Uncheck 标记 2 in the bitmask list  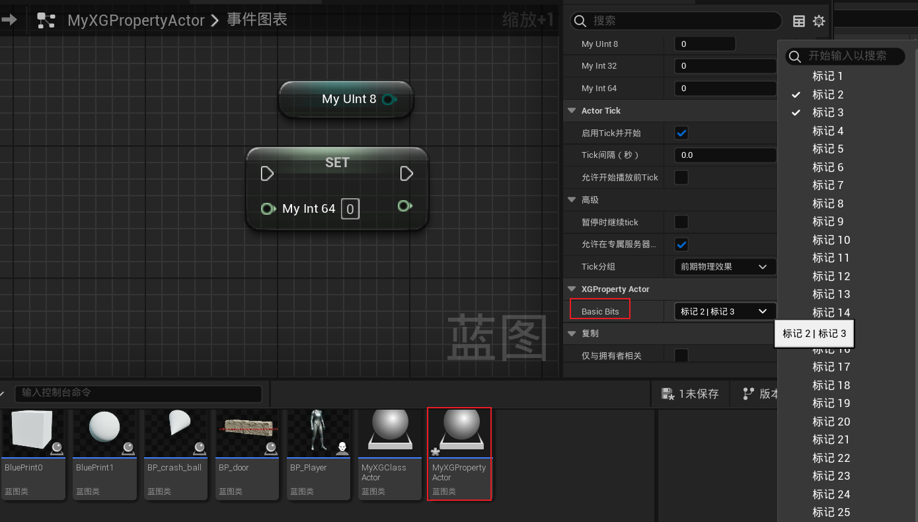pos(827,94)
